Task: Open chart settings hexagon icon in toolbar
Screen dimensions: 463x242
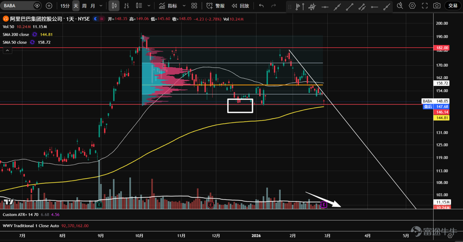Action: [412, 6]
